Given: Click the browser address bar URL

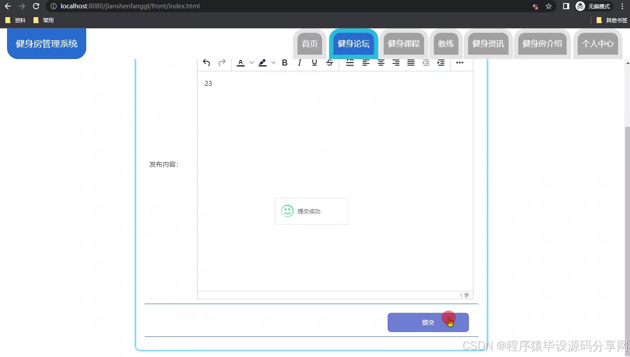Looking at the screenshot, I should click(x=130, y=6).
